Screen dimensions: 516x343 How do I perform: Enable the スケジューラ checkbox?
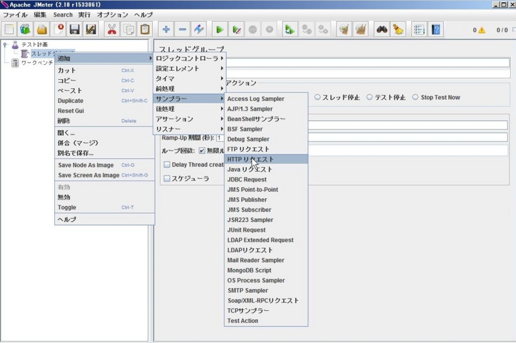(x=167, y=178)
